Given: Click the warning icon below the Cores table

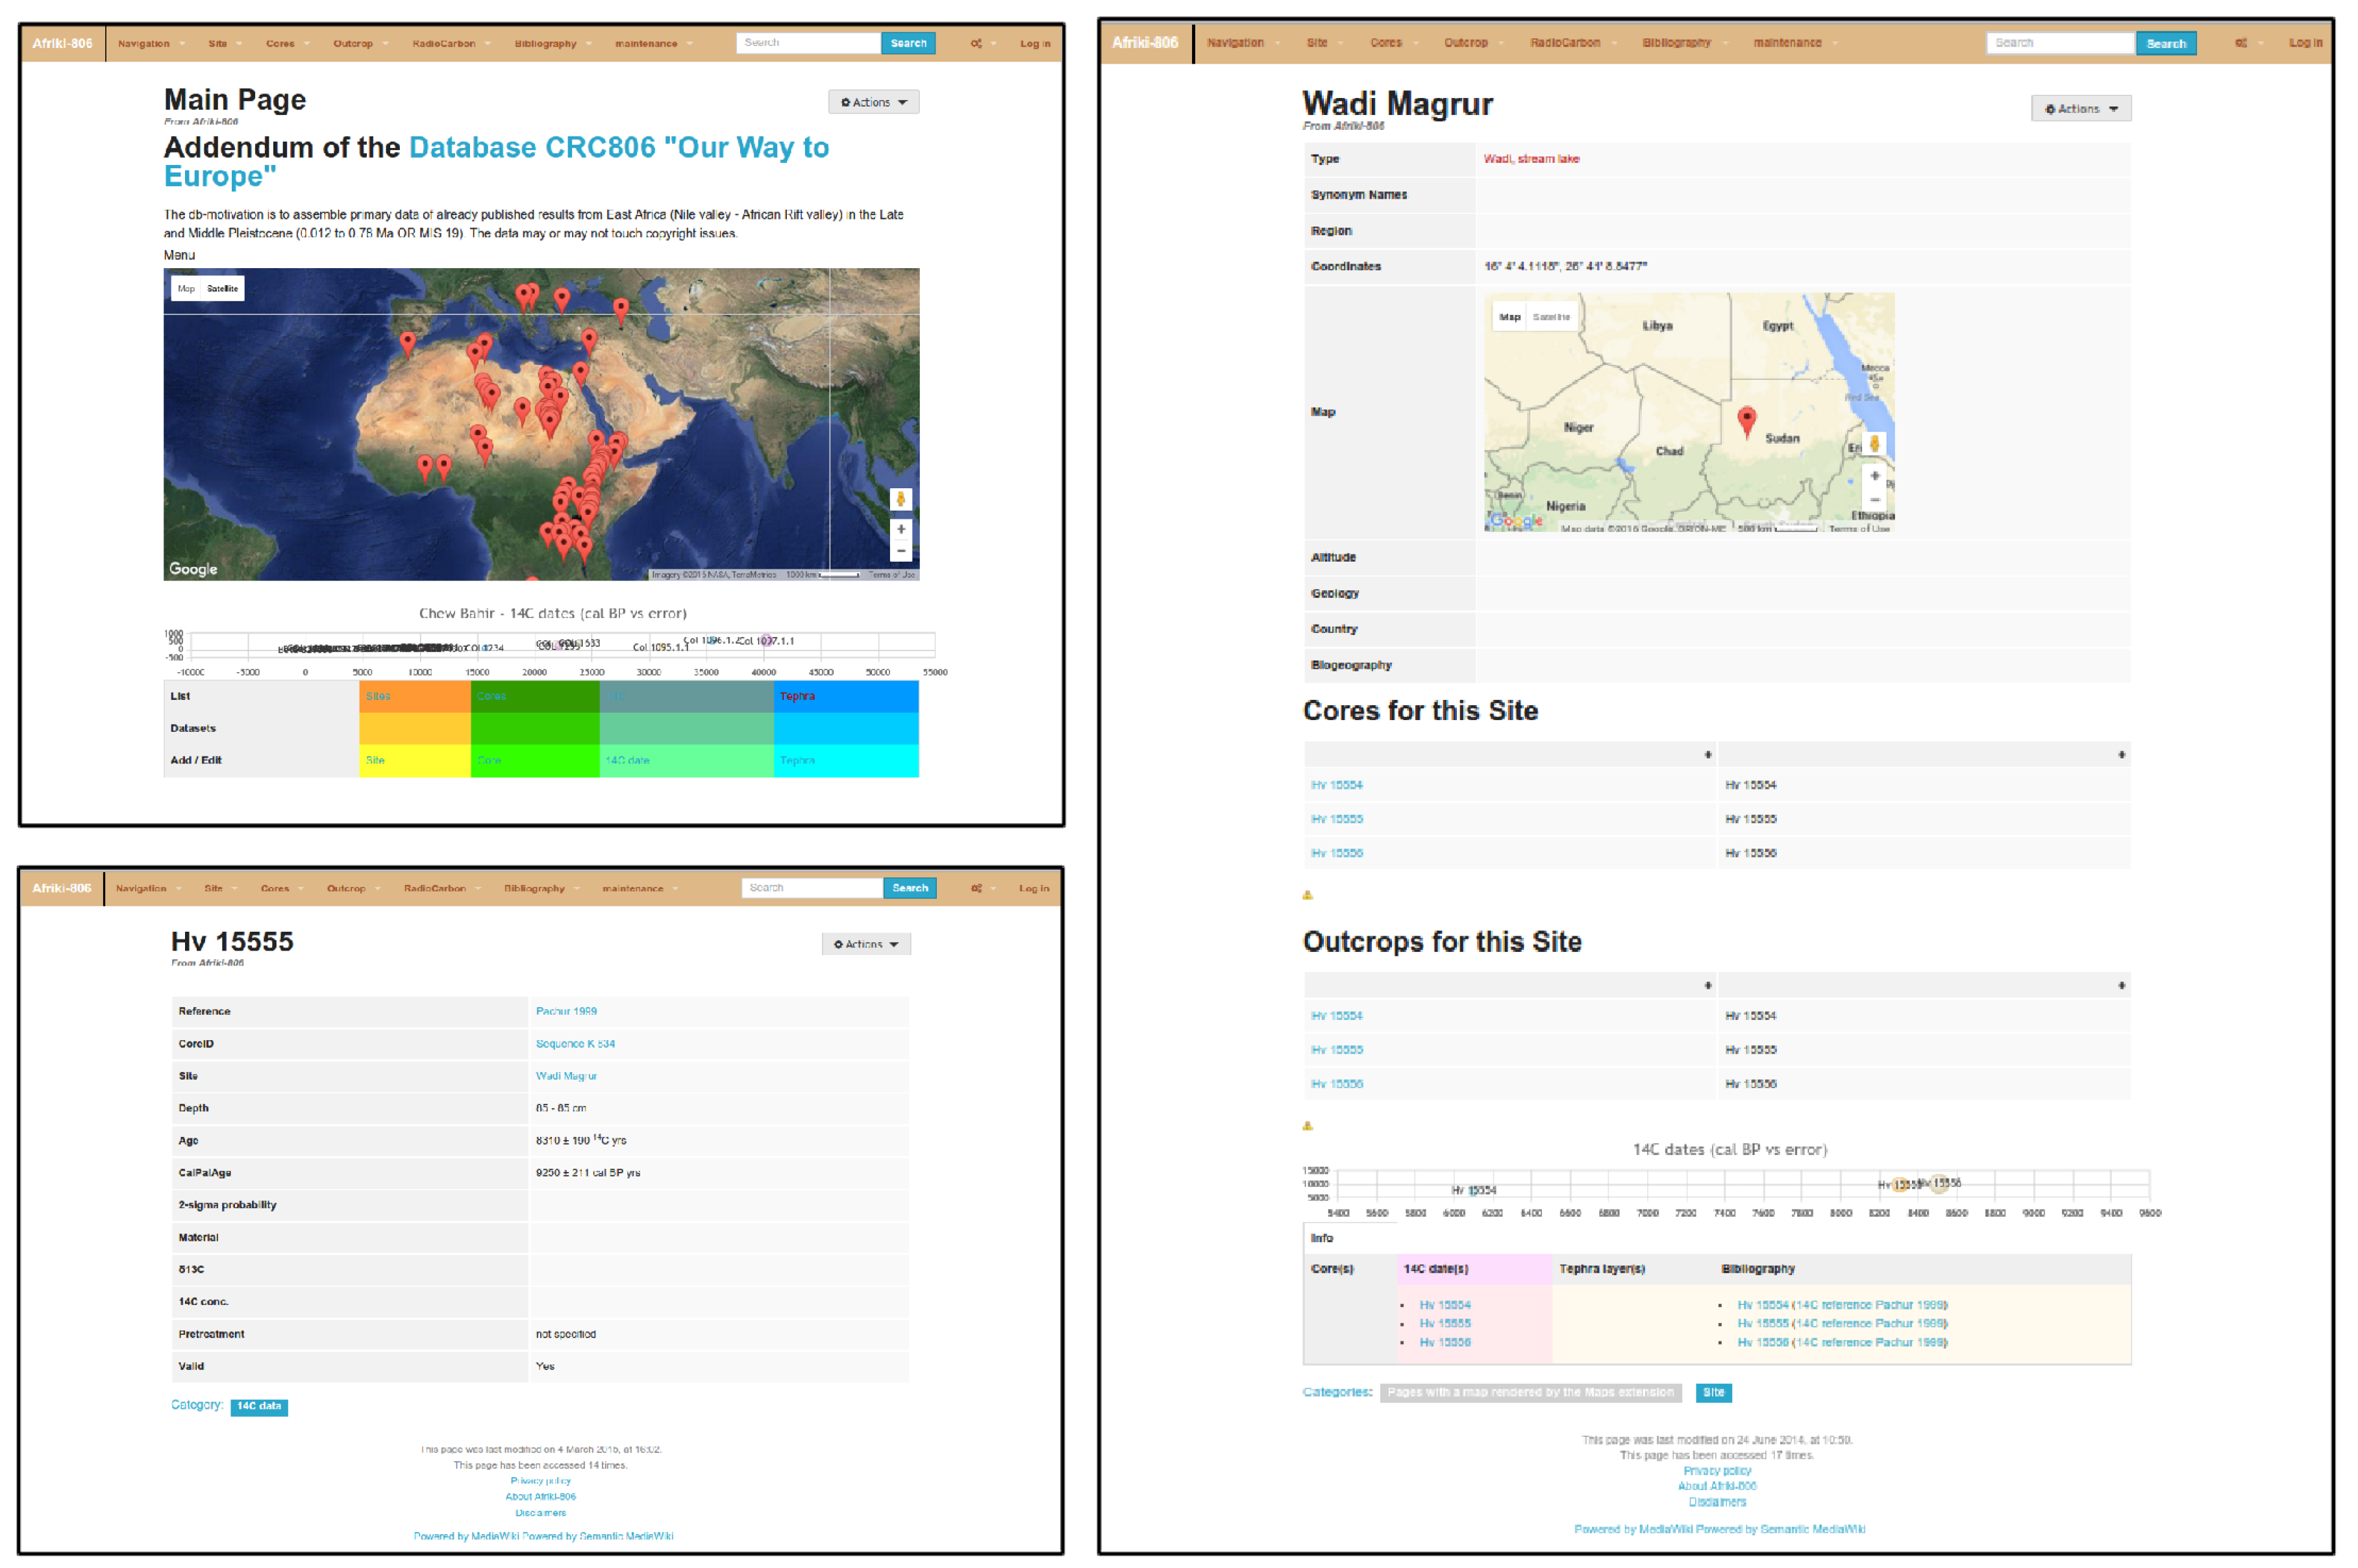Looking at the screenshot, I should tap(1307, 895).
